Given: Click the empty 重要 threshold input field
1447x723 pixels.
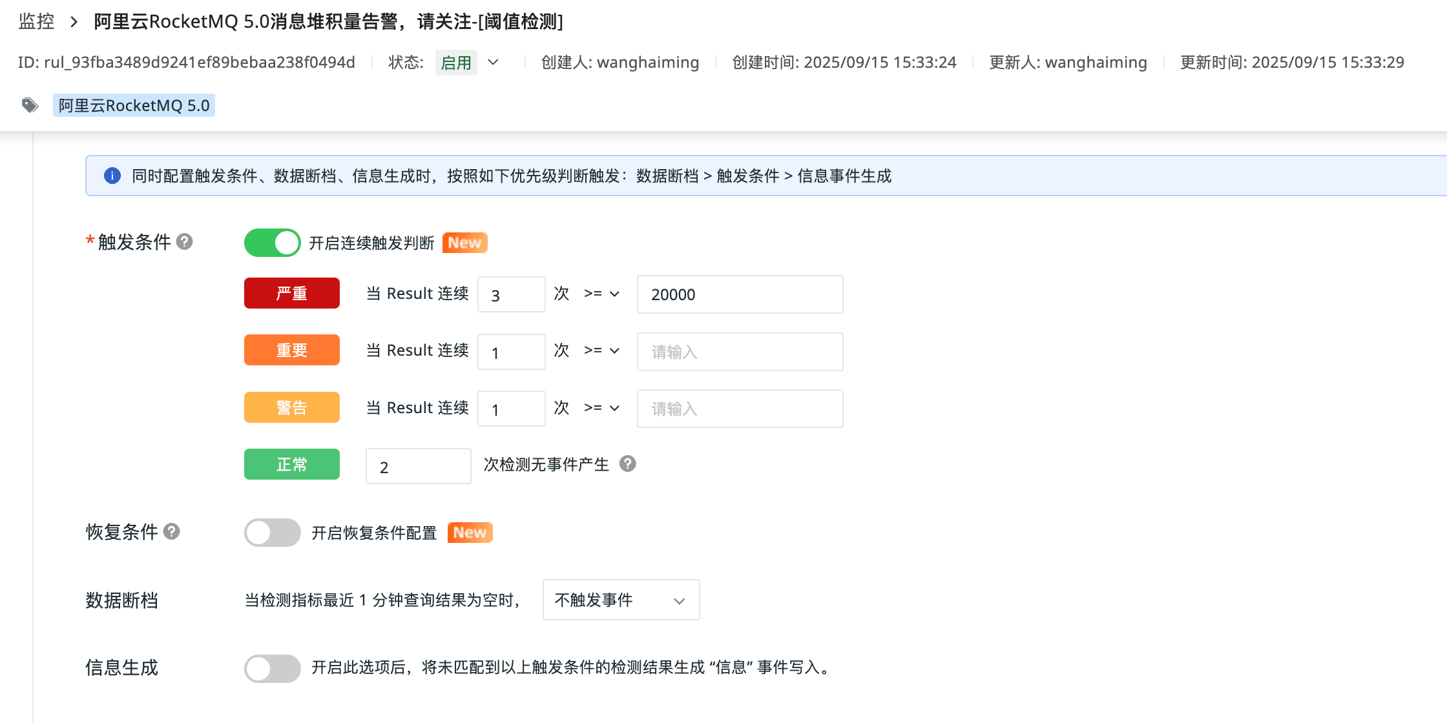Looking at the screenshot, I should click(x=739, y=352).
